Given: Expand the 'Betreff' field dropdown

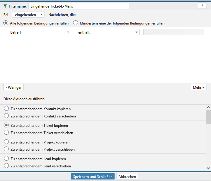Looking at the screenshot, I should 39,32.
